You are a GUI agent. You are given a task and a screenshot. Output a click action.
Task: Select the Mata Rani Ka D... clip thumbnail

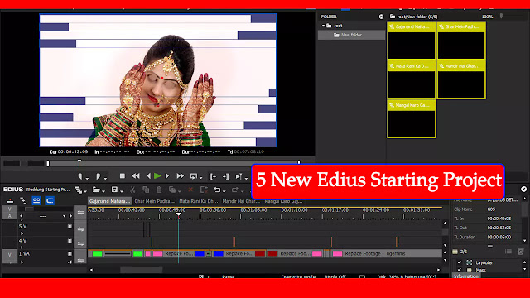[x=412, y=80]
